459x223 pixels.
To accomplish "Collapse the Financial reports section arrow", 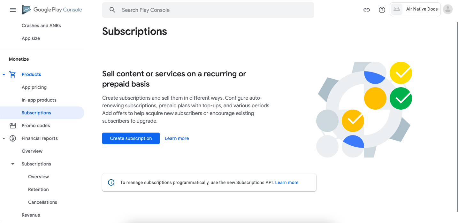I will tap(4, 138).
